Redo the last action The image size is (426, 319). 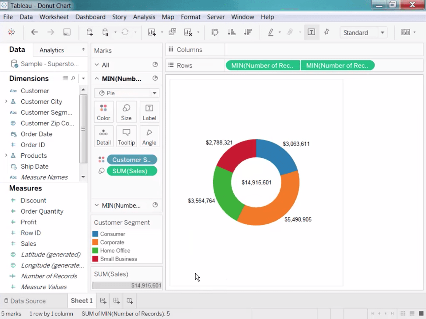pyautogui.click(x=51, y=32)
